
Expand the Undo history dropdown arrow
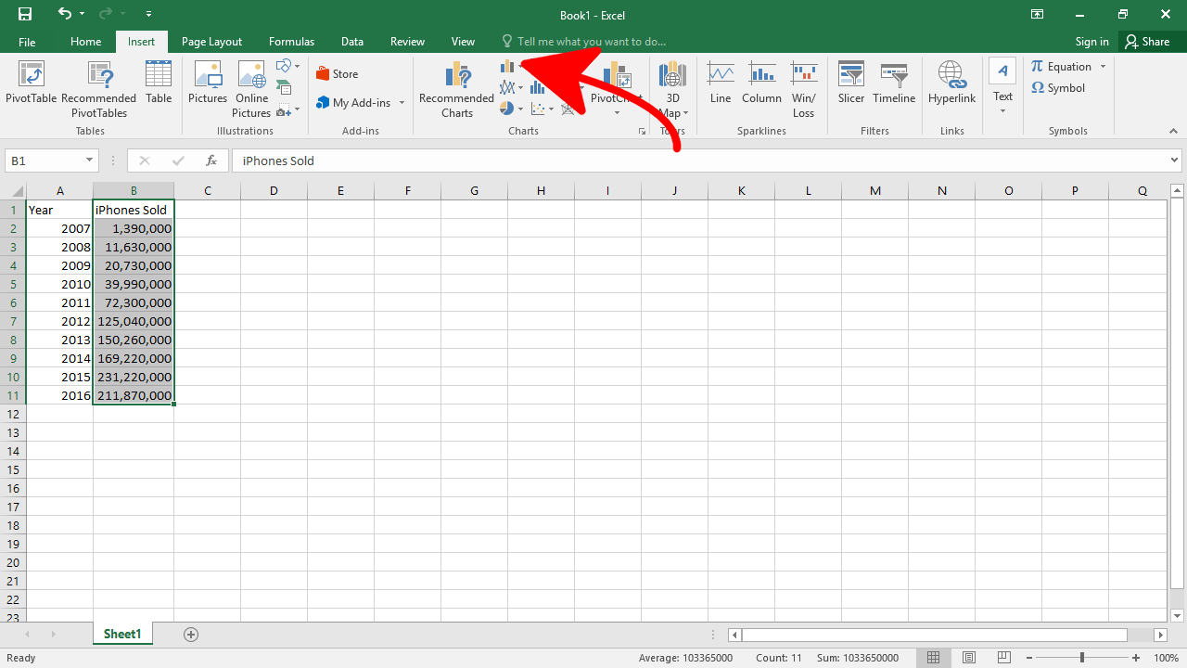coord(83,14)
